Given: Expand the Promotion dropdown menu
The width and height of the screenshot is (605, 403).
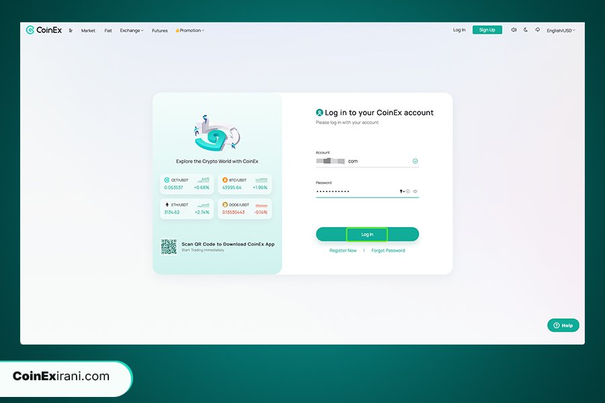Looking at the screenshot, I should pos(190,30).
